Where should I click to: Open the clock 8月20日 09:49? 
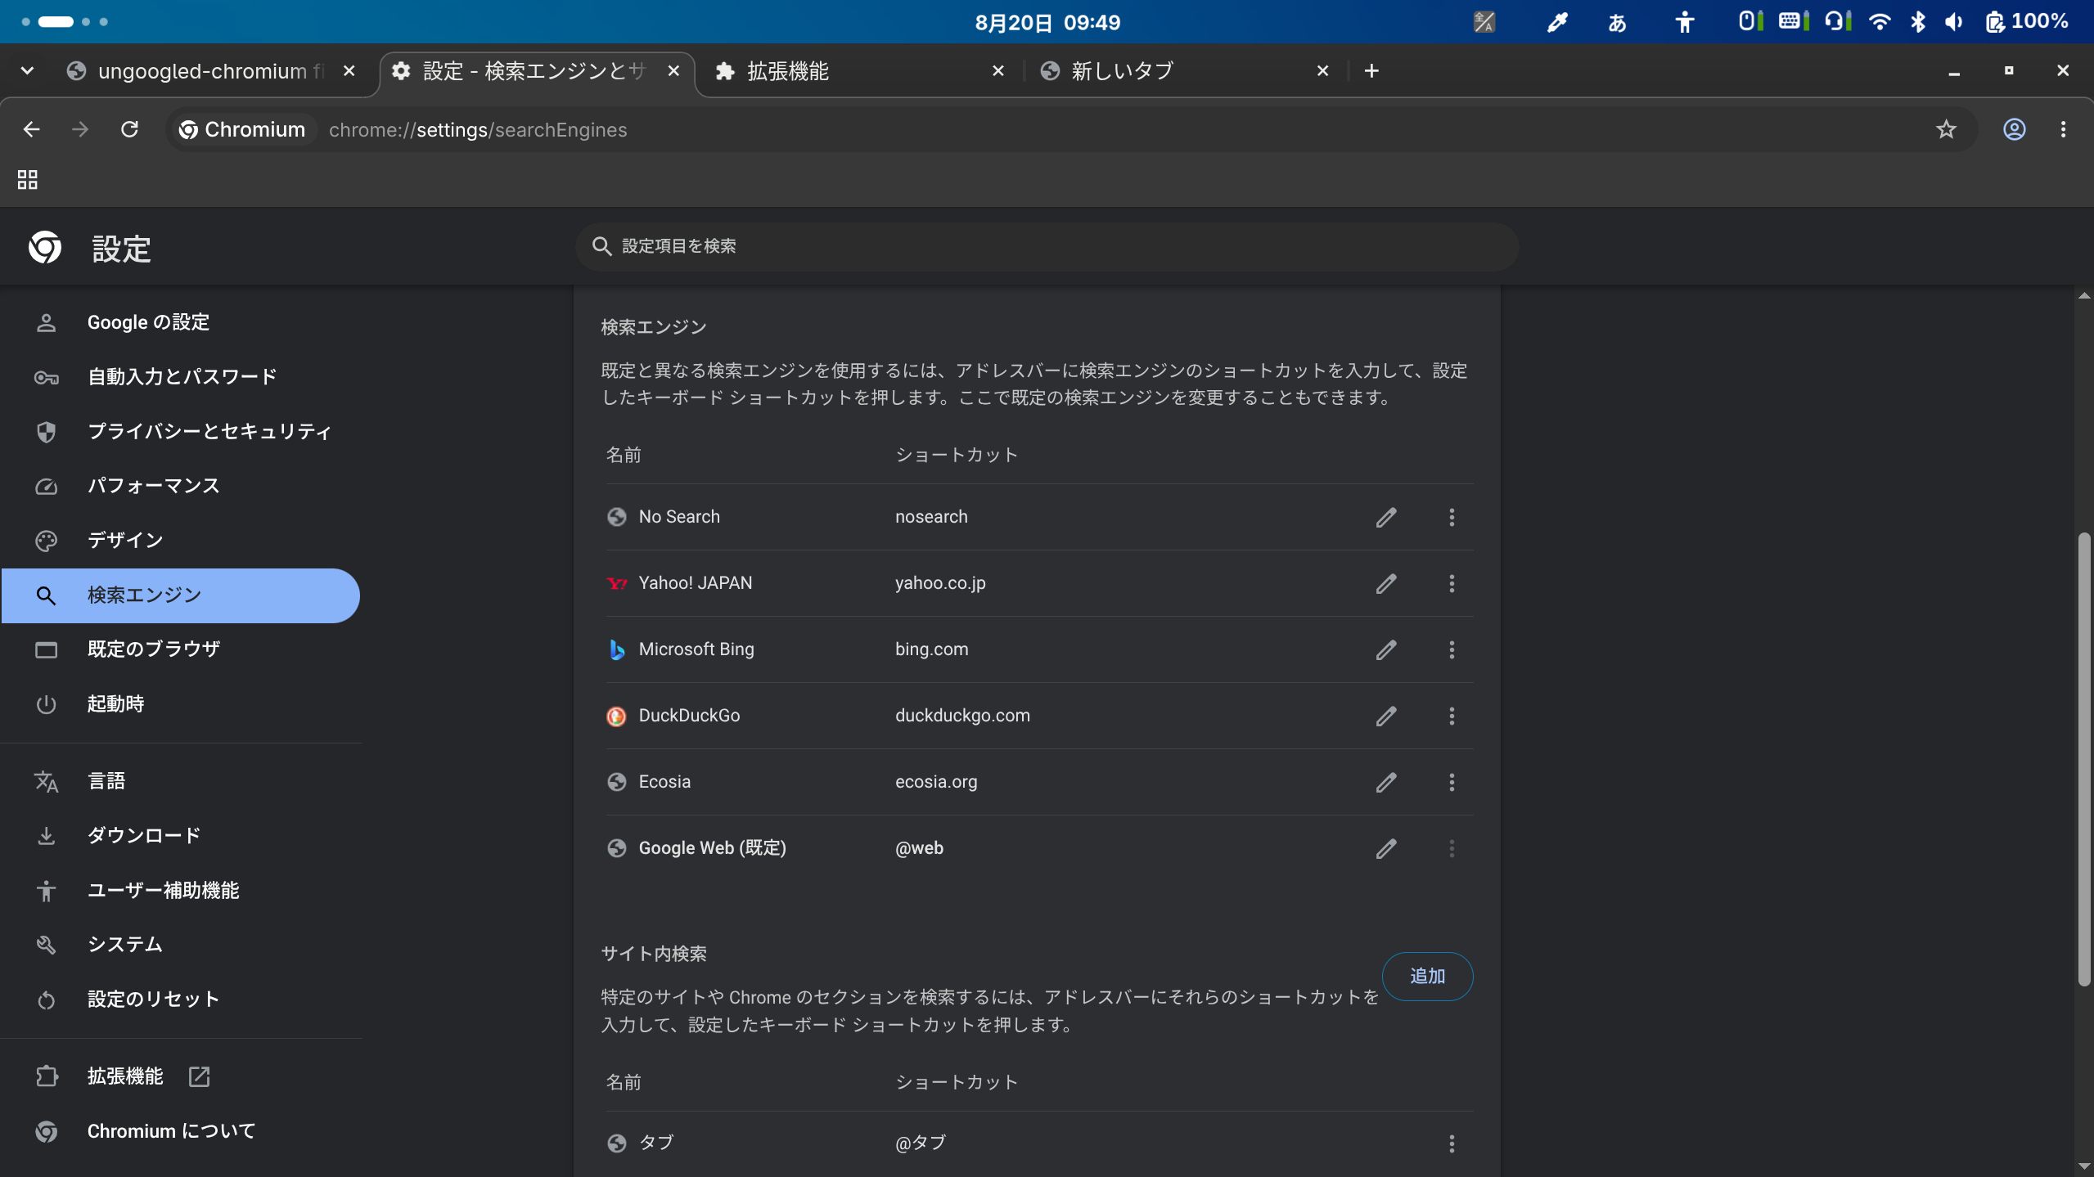1047,22
